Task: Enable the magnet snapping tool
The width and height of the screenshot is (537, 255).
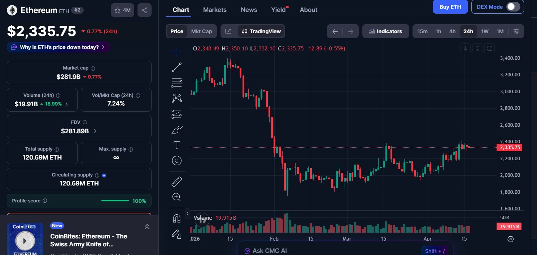Action: click(176, 218)
